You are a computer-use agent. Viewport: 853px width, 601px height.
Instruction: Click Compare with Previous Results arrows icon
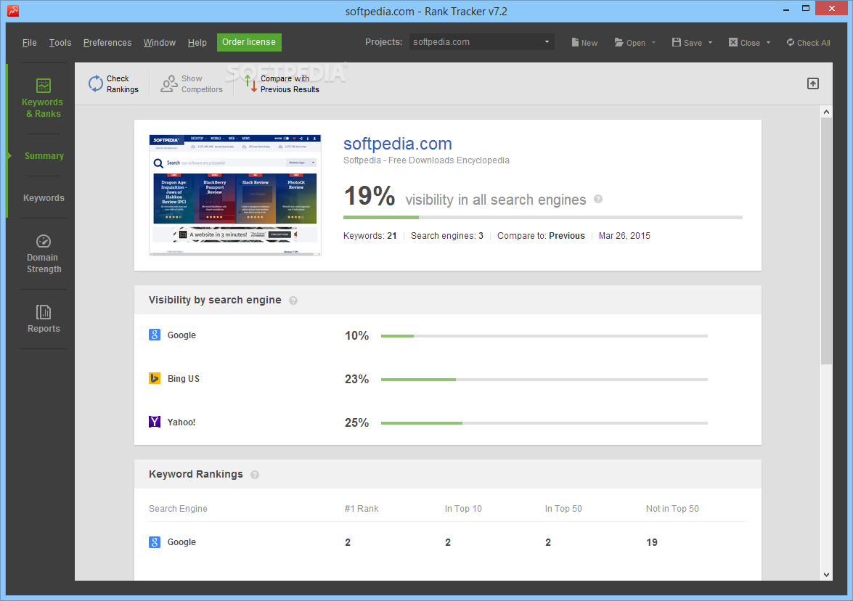click(250, 83)
